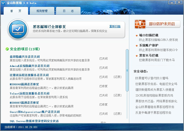Minimize the window via title bar button
This screenshot has height=131, width=184.
[x=172, y=2]
